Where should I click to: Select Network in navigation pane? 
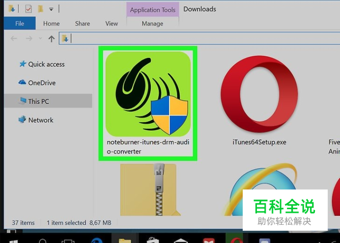(x=41, y=120)
